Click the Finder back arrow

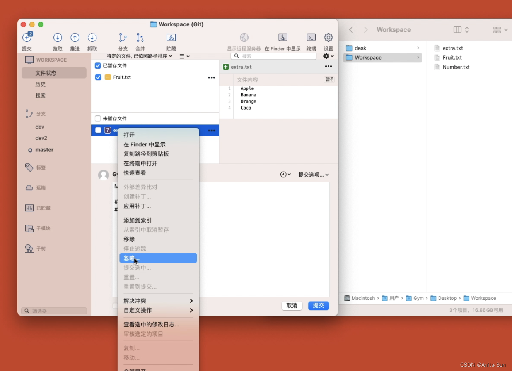(x=351, y=30)
